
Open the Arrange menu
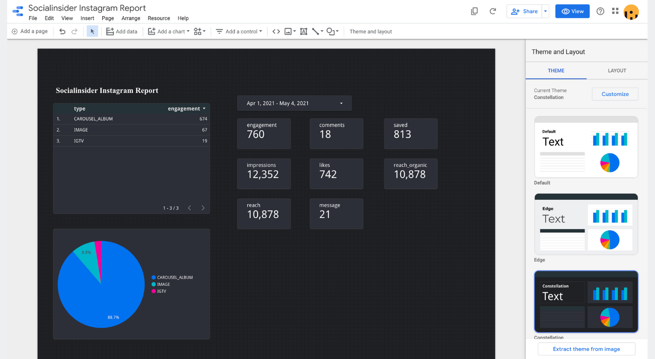pyautogui.click(x=131, y=18)
